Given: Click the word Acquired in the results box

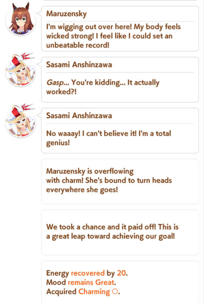Looking at the screenshot, I should [x=61, y=292].
